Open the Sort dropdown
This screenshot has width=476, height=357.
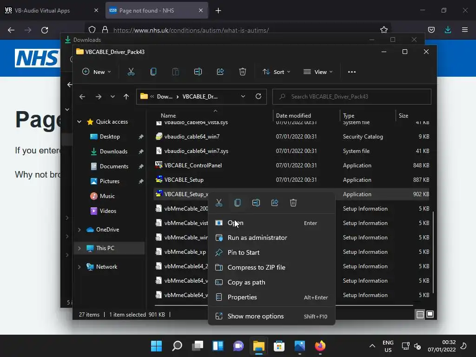click(277, 72)
